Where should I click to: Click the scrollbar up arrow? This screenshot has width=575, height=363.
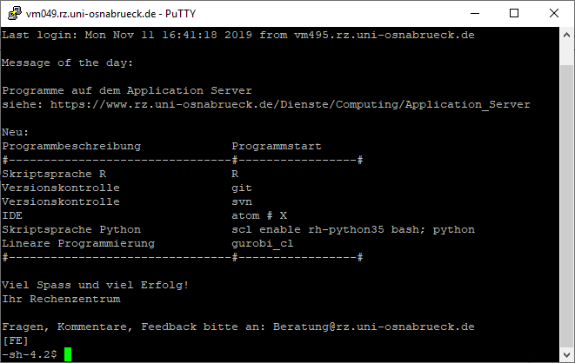566,35
